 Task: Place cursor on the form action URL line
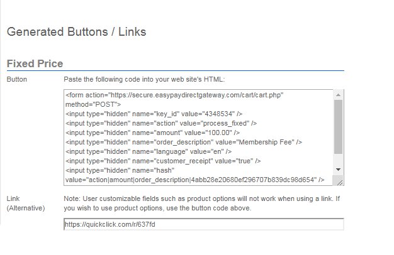pos(174,95)
